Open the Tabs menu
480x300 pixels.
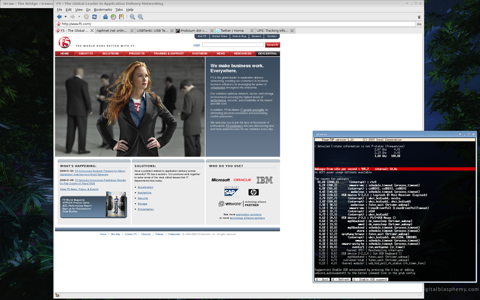pyautogui.click(x=119, y=10)
